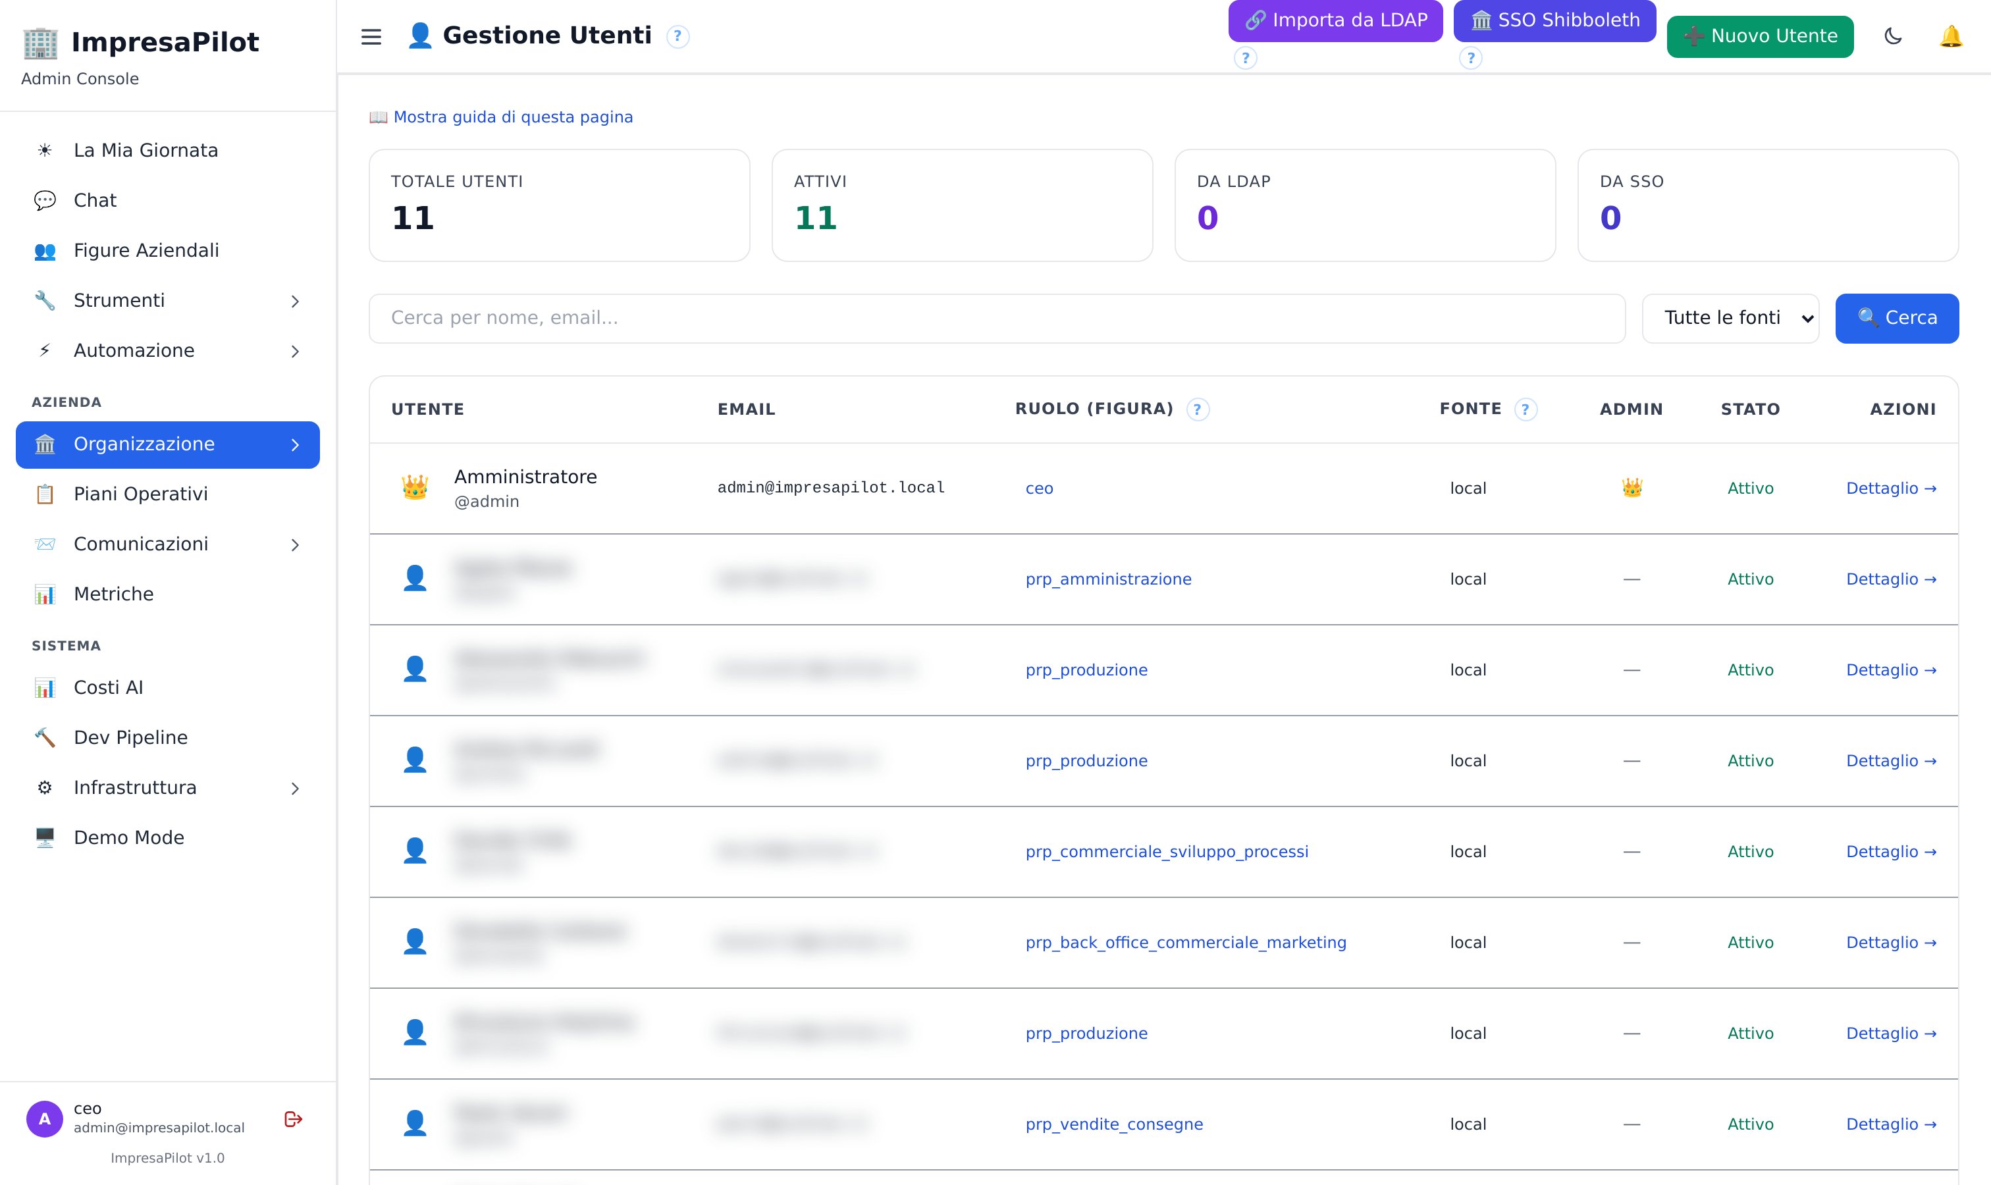1991x1185 pixels.
Task: Click the help icon under Importa da LDAP
Action: [1245, 59]
